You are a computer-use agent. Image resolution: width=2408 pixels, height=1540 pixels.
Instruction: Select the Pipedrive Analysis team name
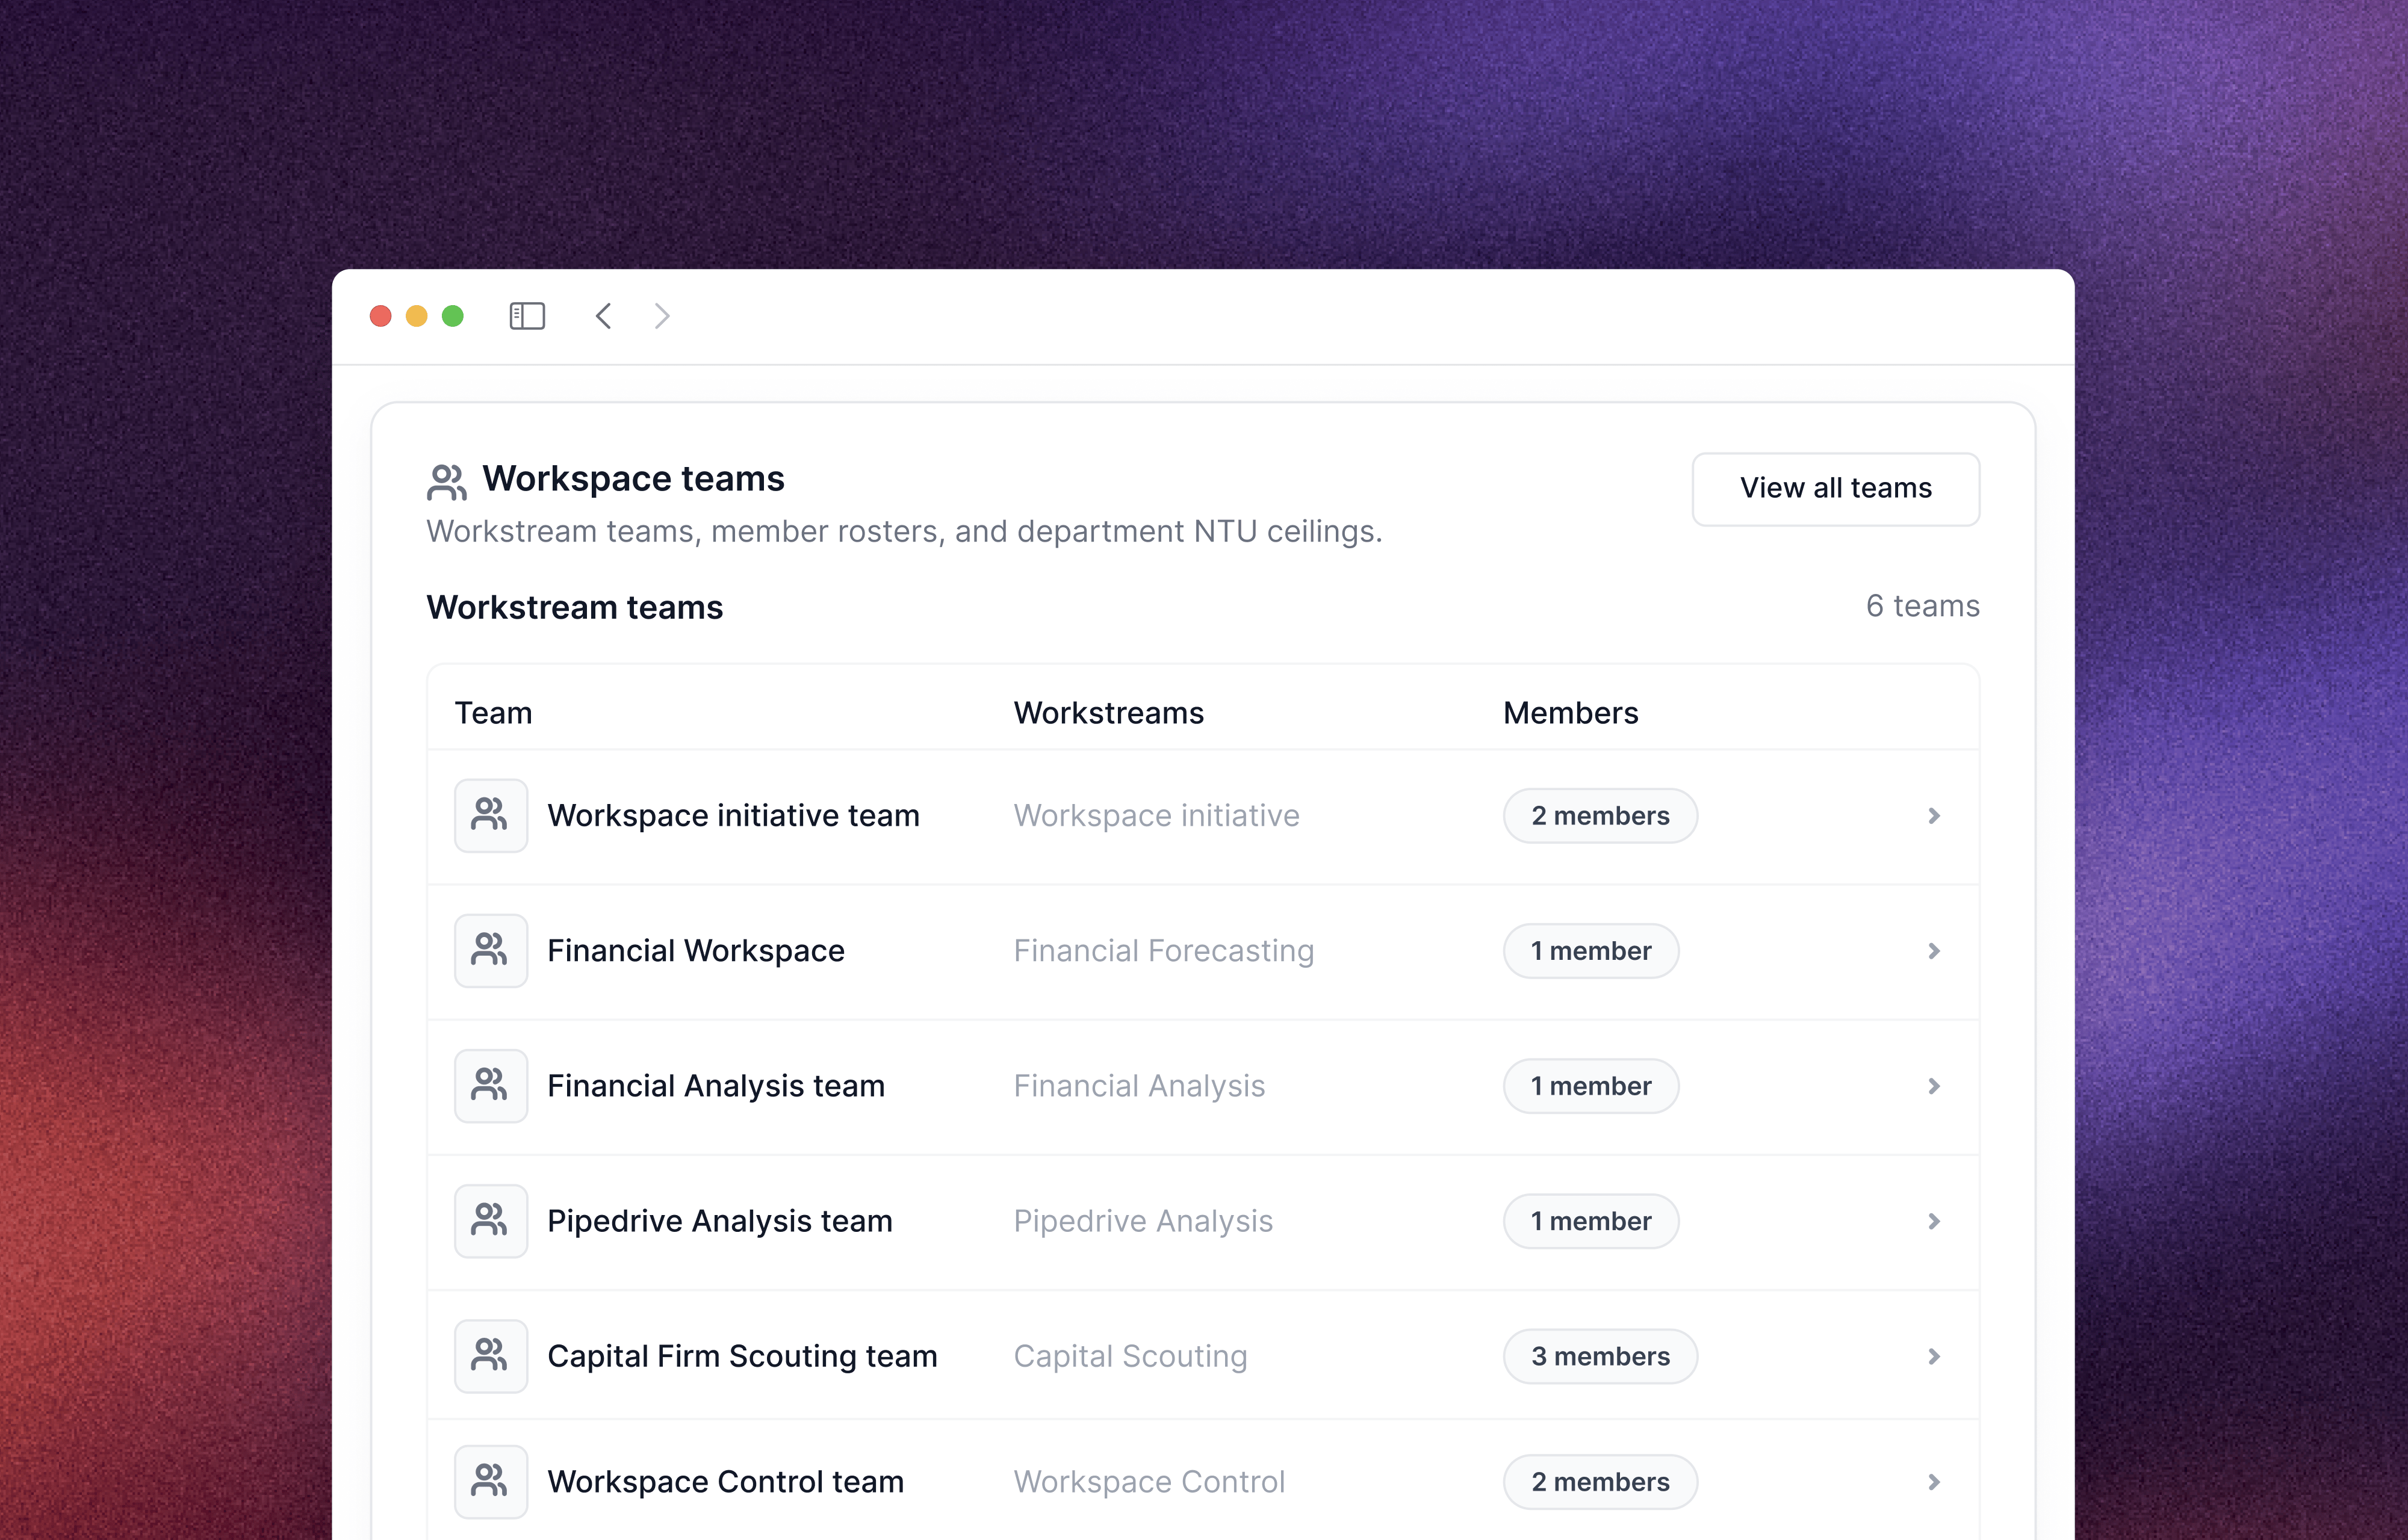click(x=719, y=1221)
